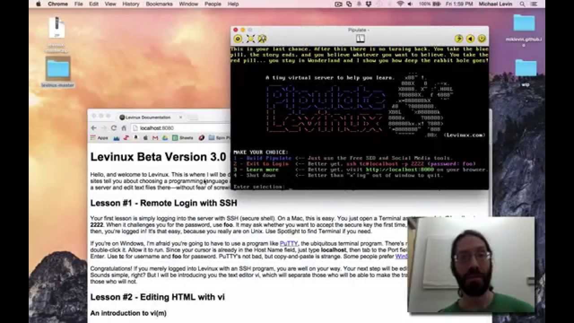This screenshot has width=574, height=323.
Task: Click the 'Lesson #1 - Remote Login with SSH' heading
Action: pyautogui.click(x=164, y=203)
